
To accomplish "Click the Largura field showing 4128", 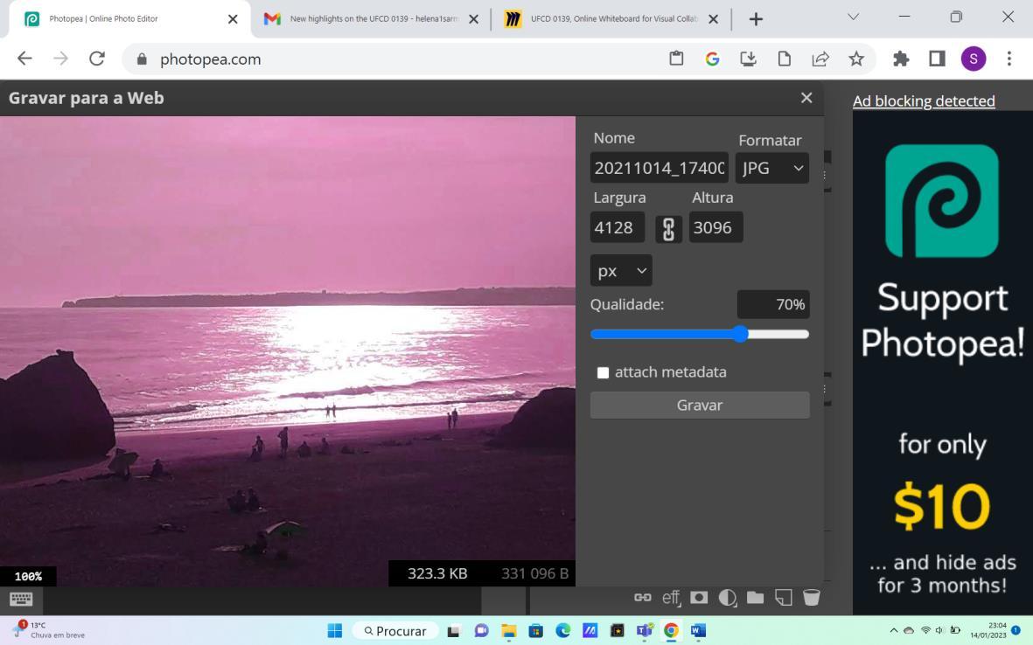I will tap(618, 228).
